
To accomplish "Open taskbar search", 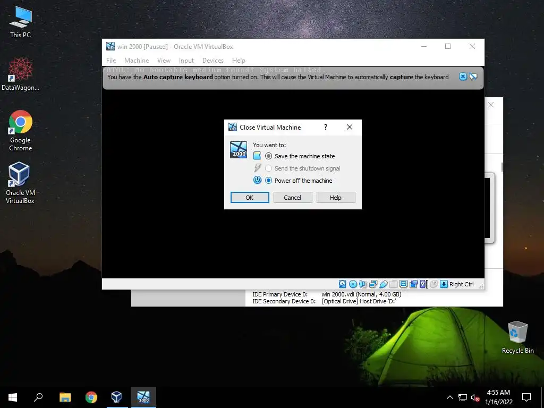I will [38, 397].
